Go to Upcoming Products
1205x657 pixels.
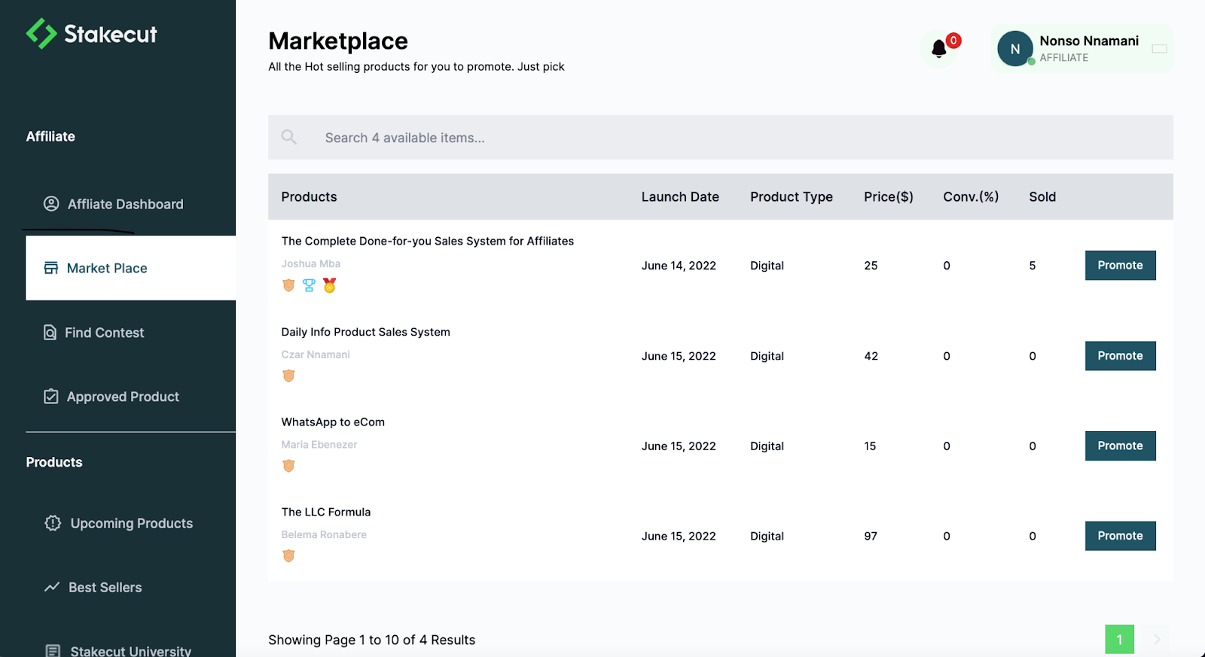[131, 523]
